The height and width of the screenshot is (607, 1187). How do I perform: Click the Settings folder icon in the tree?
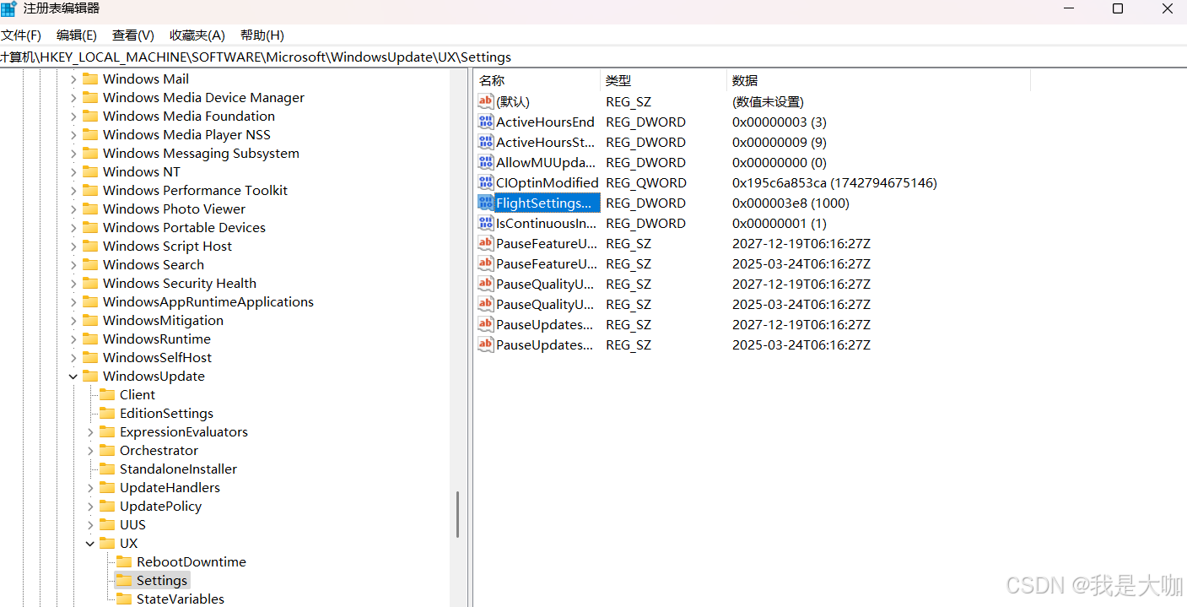coord(125,580)
